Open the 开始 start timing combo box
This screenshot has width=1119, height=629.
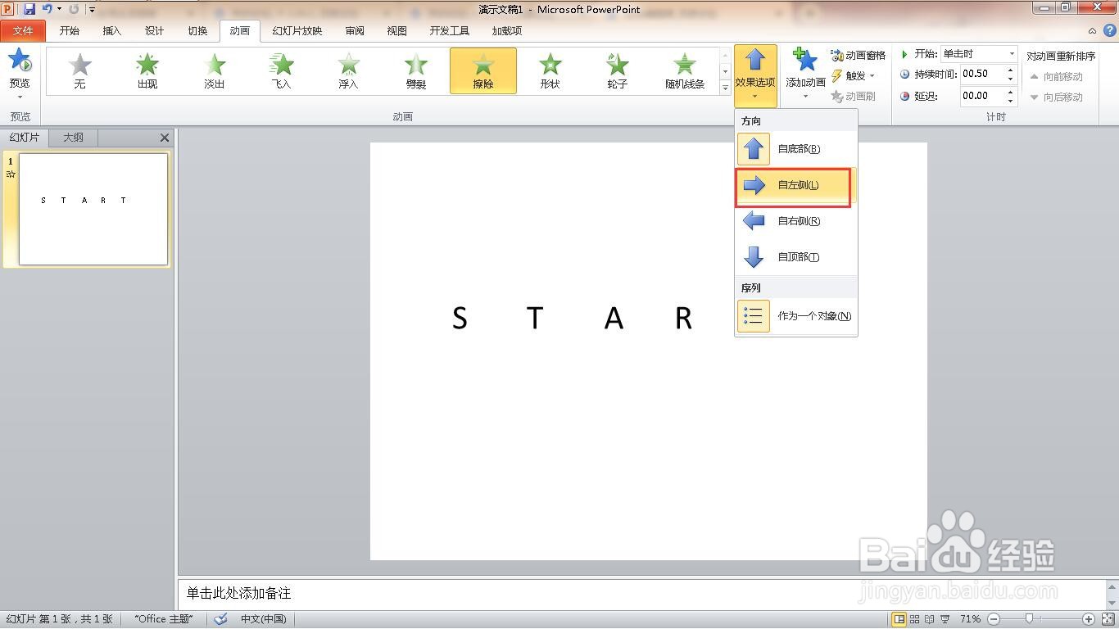979,54
